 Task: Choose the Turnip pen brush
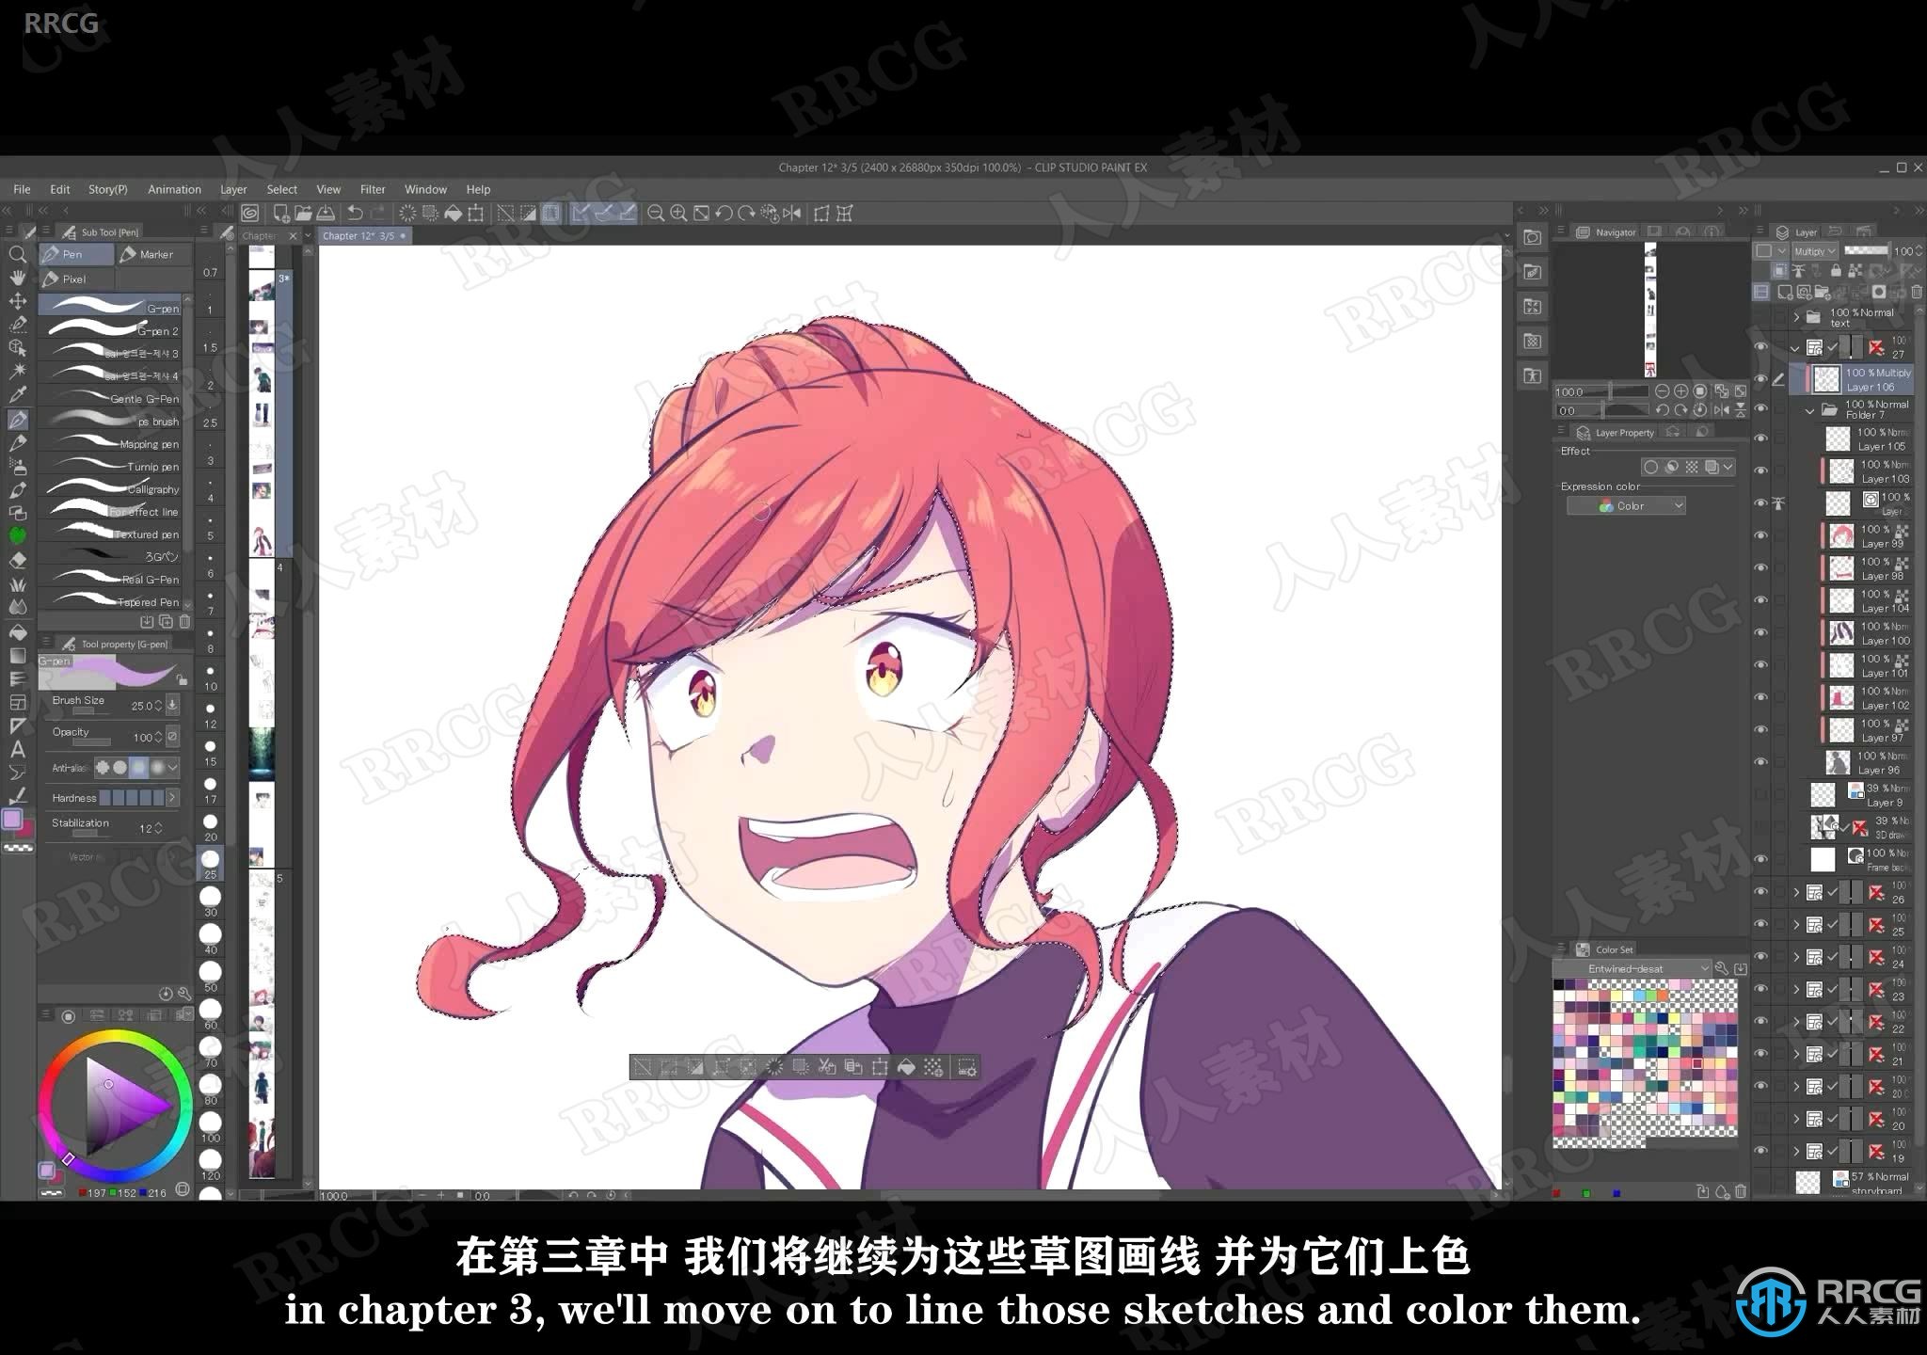pos(114,466)
